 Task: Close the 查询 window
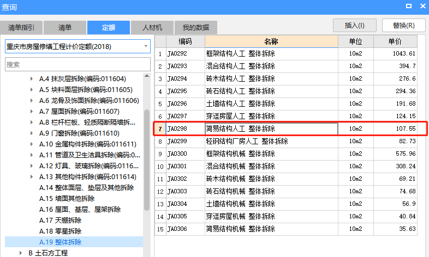[422, 6]
